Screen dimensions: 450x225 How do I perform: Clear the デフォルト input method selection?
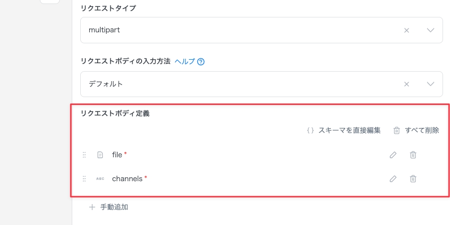pyautogui.click(x=406, y=84)
